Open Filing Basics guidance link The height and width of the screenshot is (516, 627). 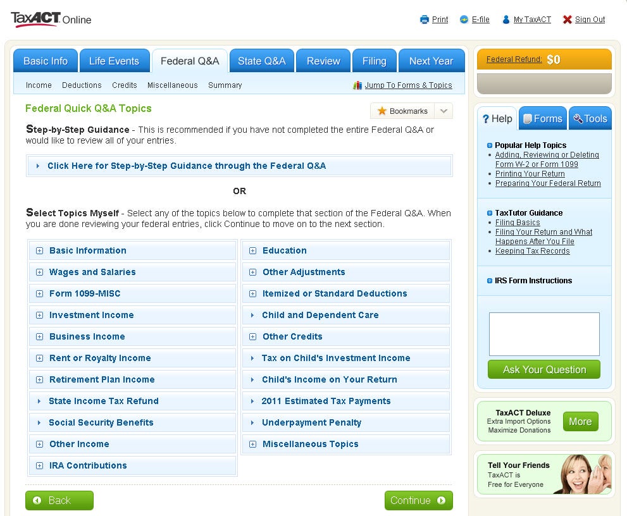[x=518, y=223]
